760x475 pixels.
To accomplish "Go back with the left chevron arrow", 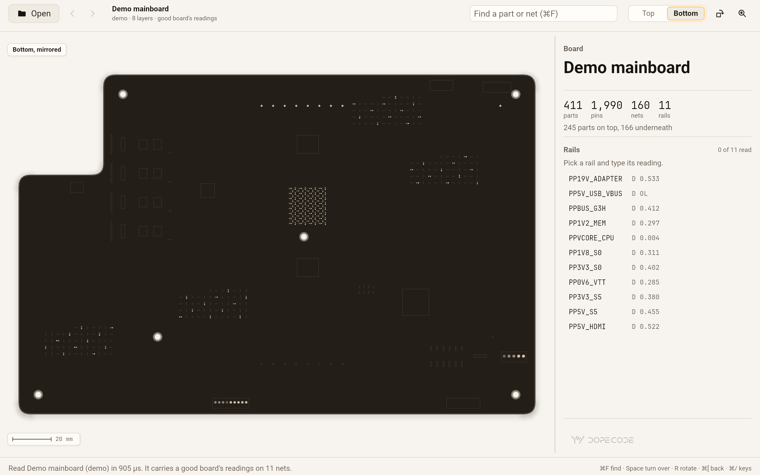I will tap(72, 13).
